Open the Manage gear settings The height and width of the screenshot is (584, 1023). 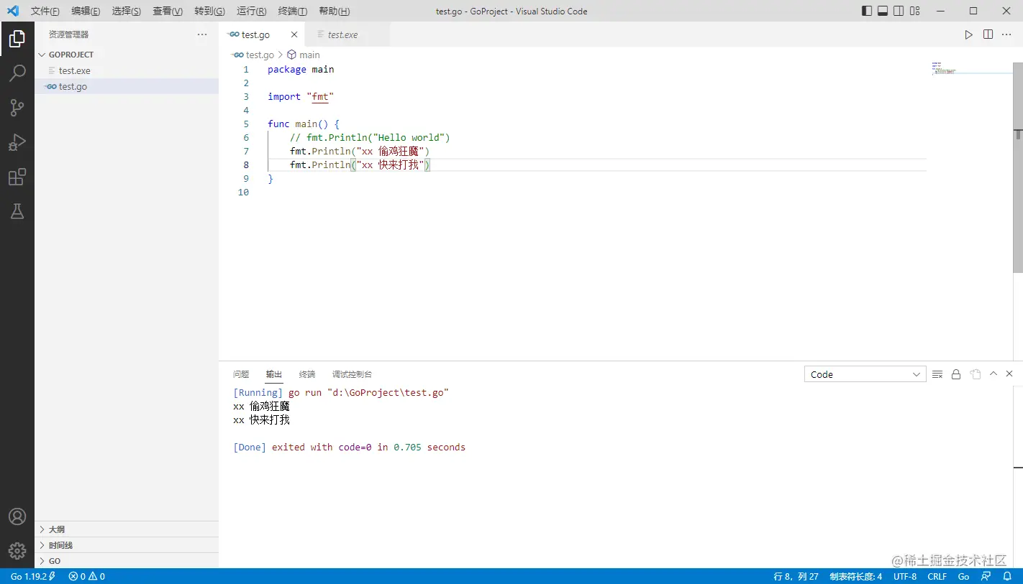click(x=17, y=551)
